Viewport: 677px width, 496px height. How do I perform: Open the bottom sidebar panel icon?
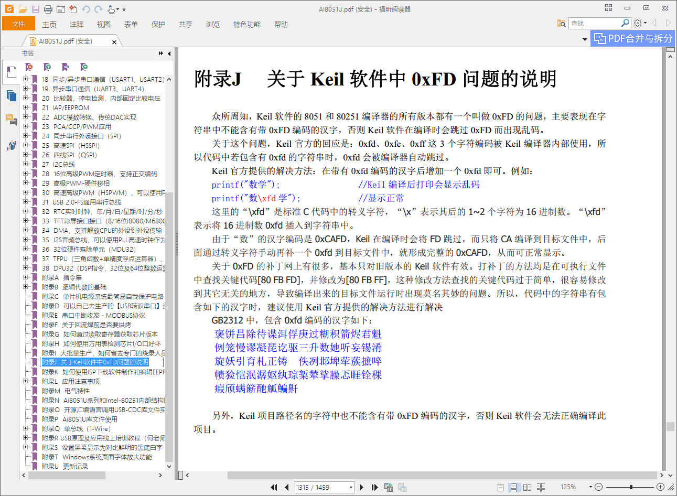coord(11,145)
